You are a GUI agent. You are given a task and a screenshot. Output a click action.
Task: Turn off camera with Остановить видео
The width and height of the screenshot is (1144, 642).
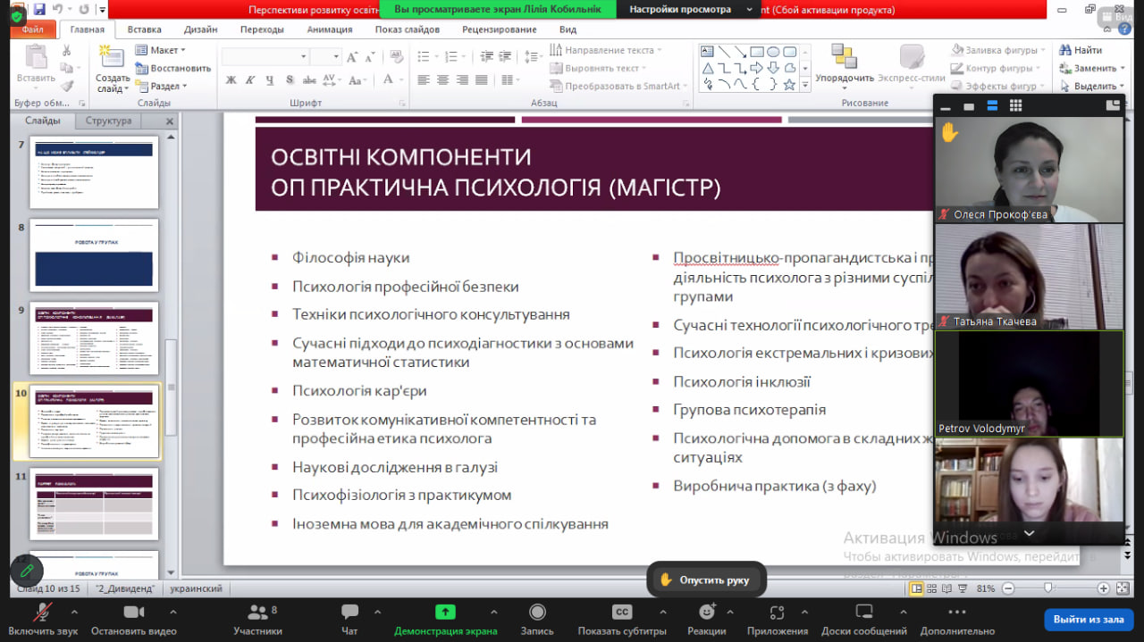pyautogui.click(x=134, y=613)
